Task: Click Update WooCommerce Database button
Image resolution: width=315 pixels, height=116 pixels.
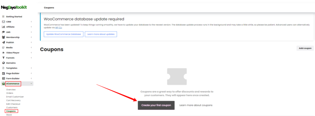Action: [x=63, y=34]
